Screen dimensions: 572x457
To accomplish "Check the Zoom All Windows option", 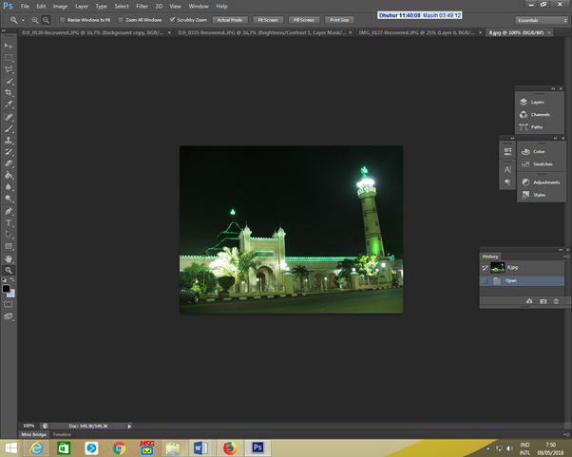I will pyautogui.click(x=120, y=19).
